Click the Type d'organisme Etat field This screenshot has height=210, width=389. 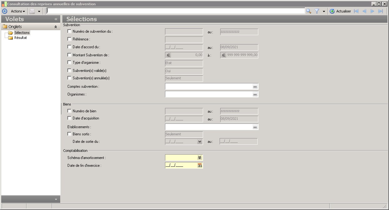[x=184, y=63]
